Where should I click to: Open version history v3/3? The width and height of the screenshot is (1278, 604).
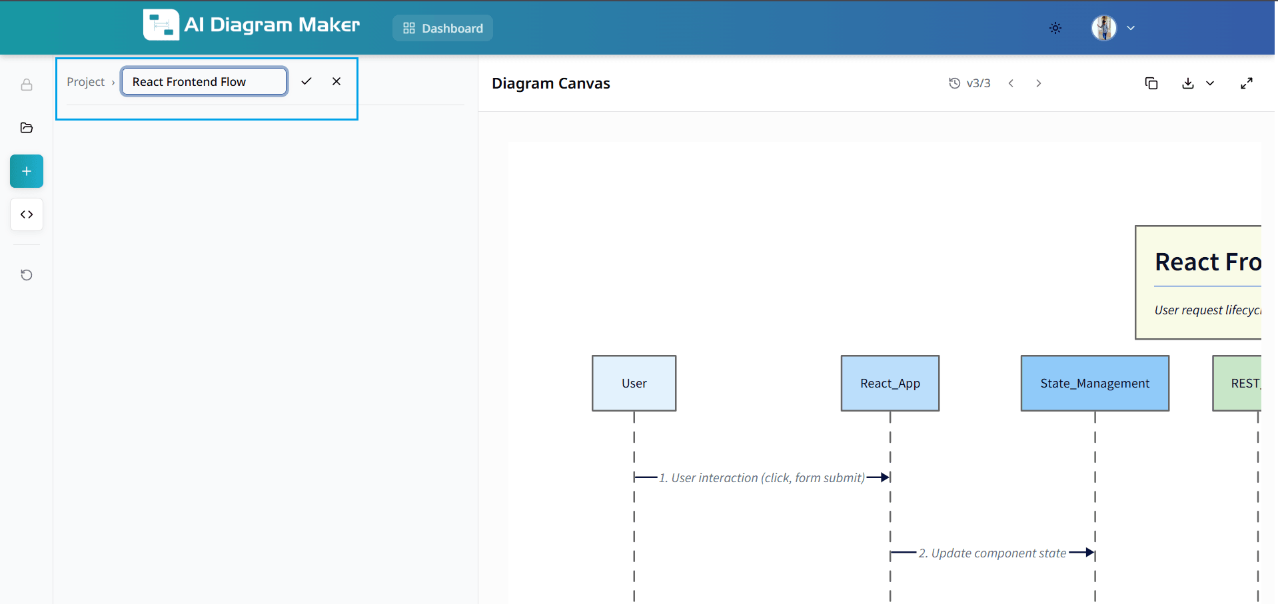(x=970, y=83)
